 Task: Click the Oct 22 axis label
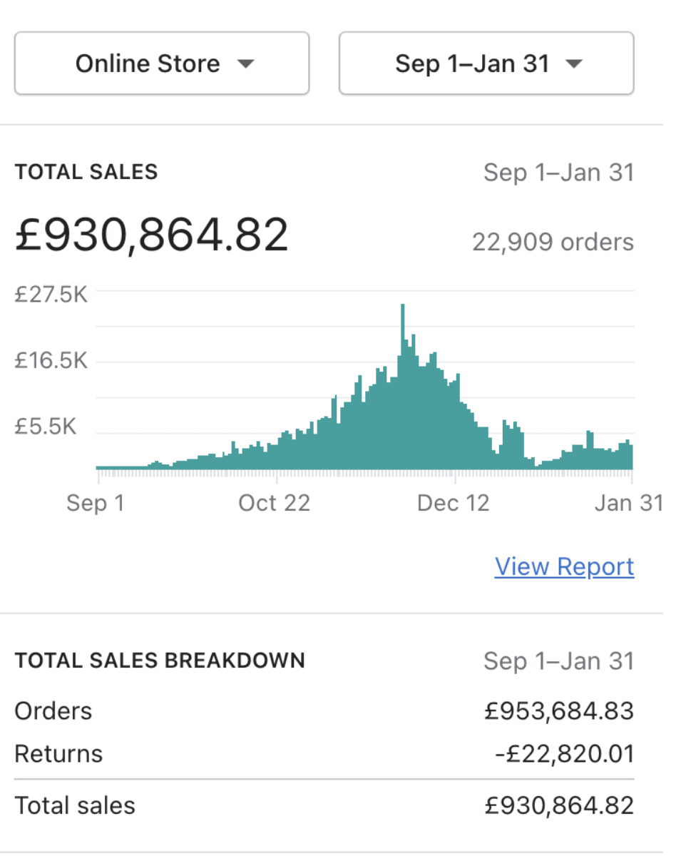click(274, 503)
